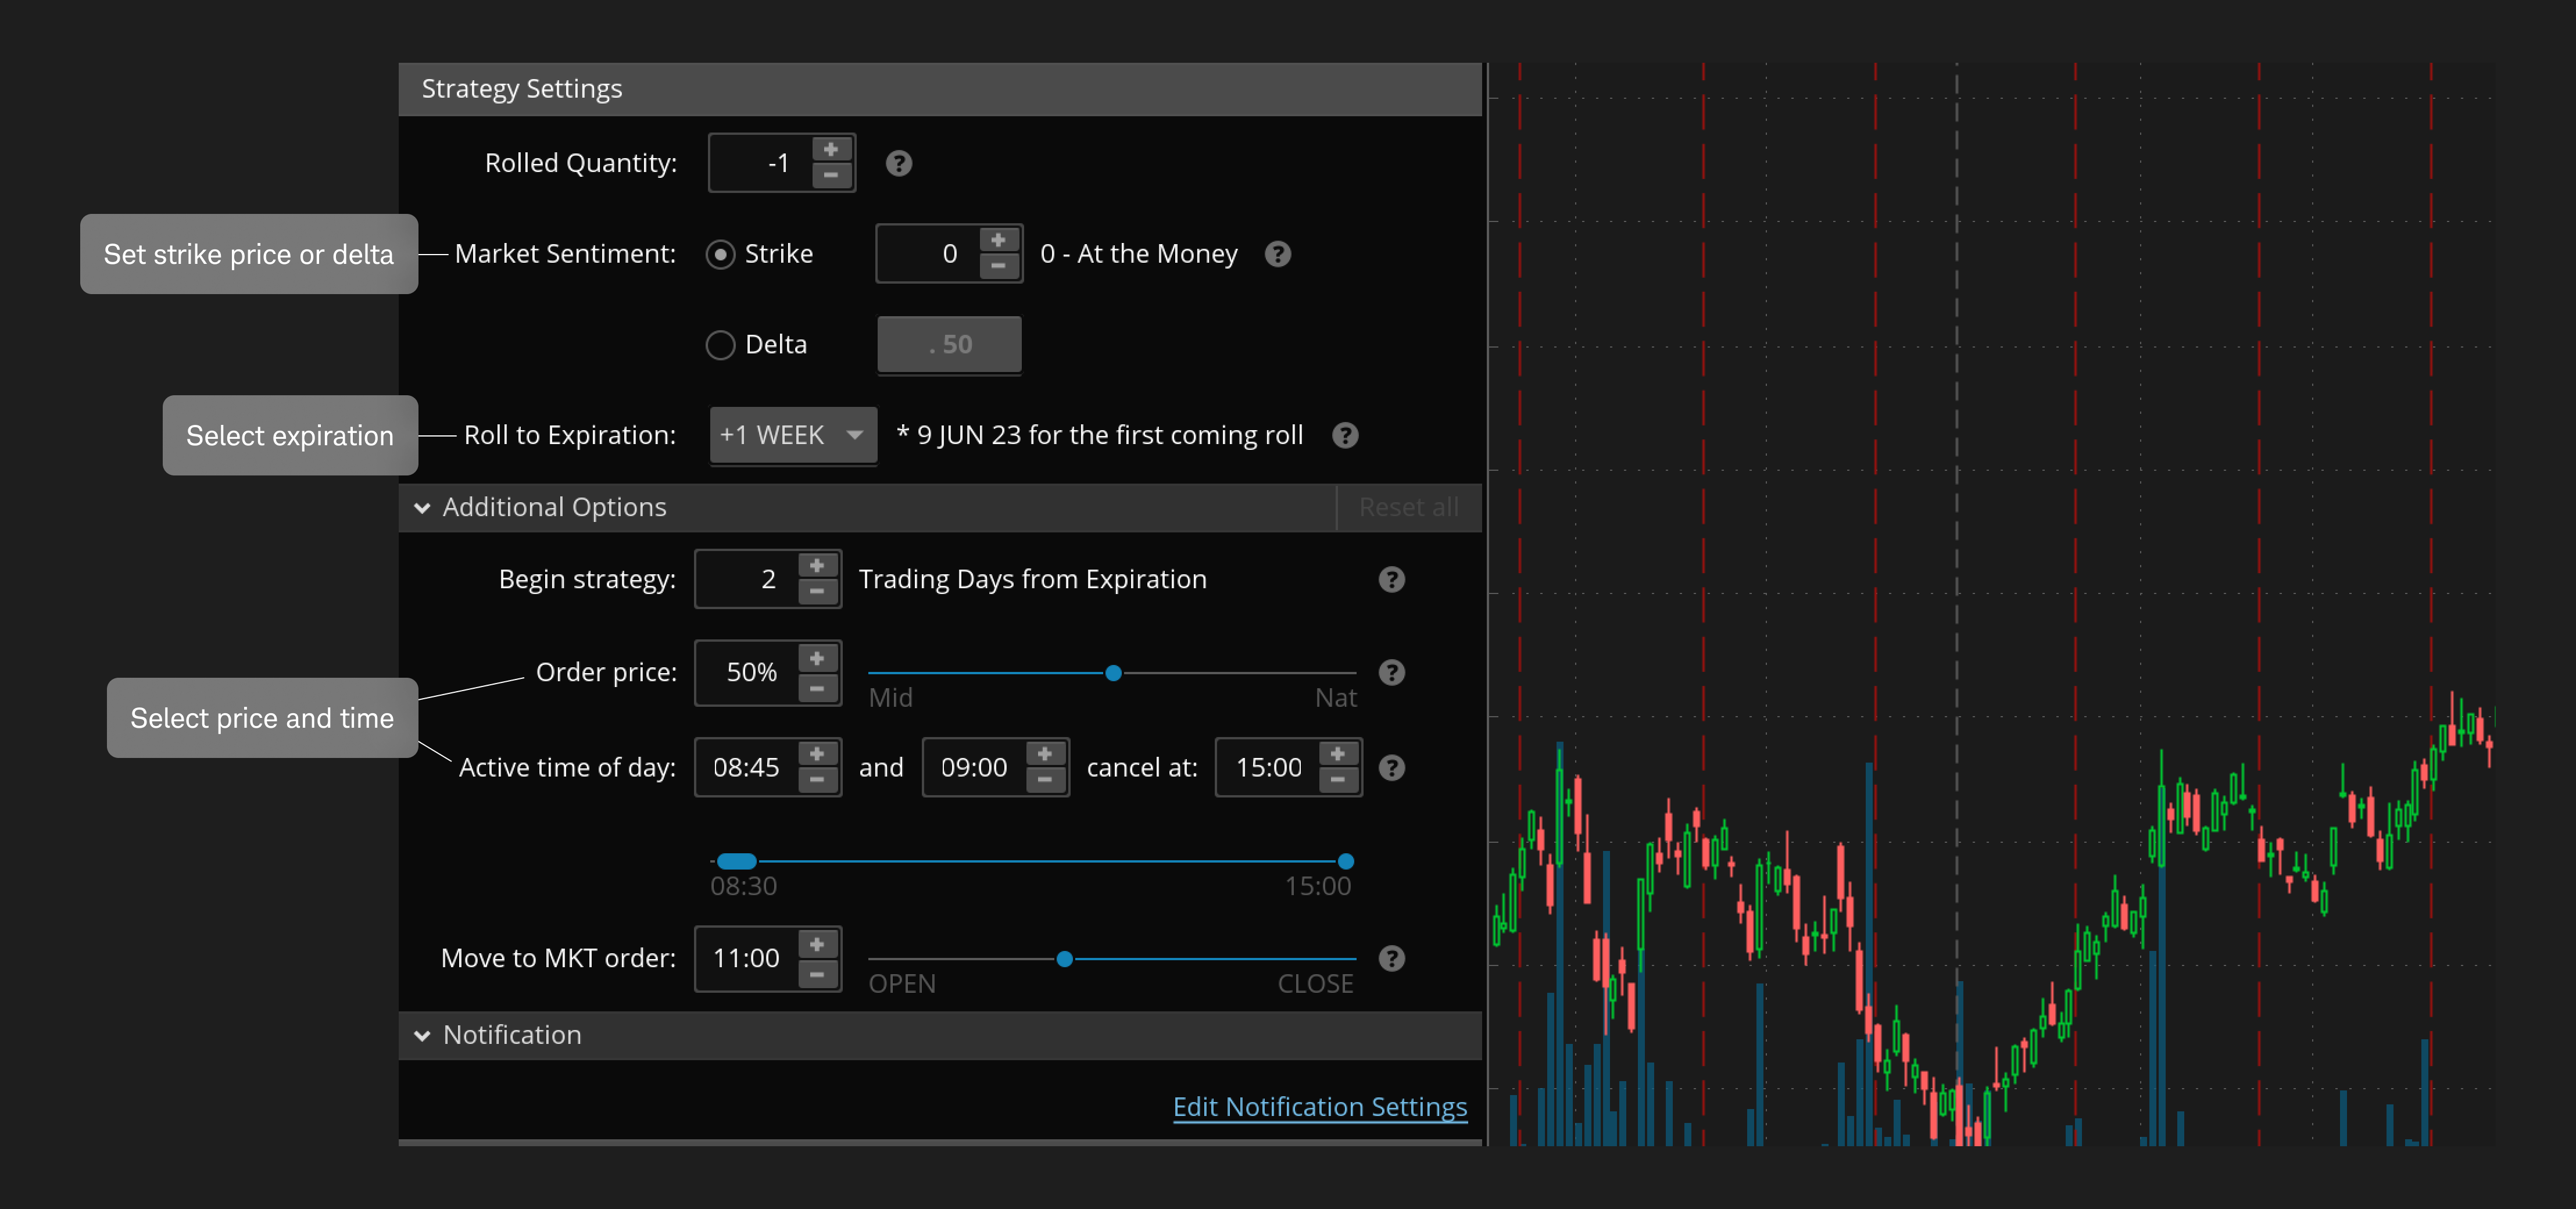Image resolution: width=2576 pixels, height=1209 pixels.
Task: Increase Begin strategy days with plus button
Action: pos(817,565)
